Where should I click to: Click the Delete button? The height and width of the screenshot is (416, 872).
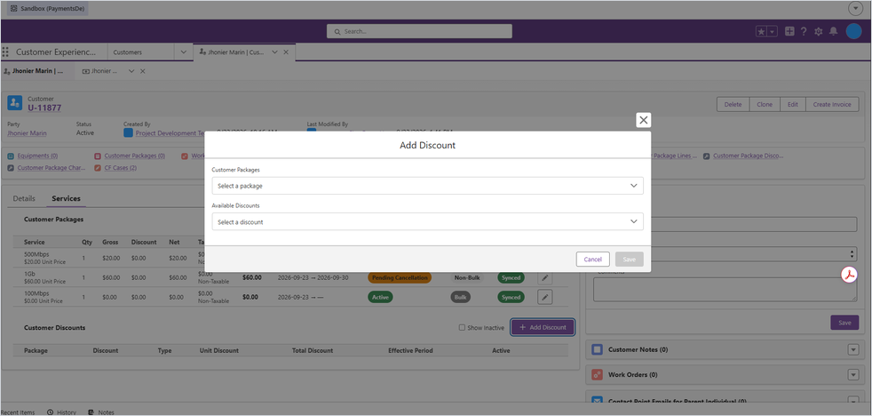tap(733, 104)
